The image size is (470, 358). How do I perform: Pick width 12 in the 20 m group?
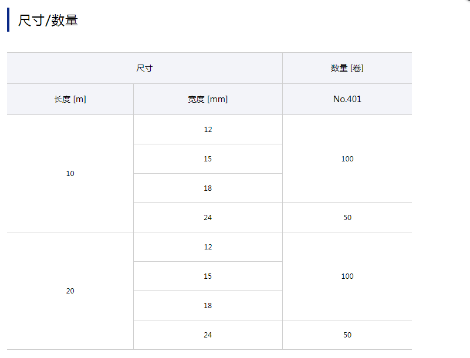pos(208,247)
